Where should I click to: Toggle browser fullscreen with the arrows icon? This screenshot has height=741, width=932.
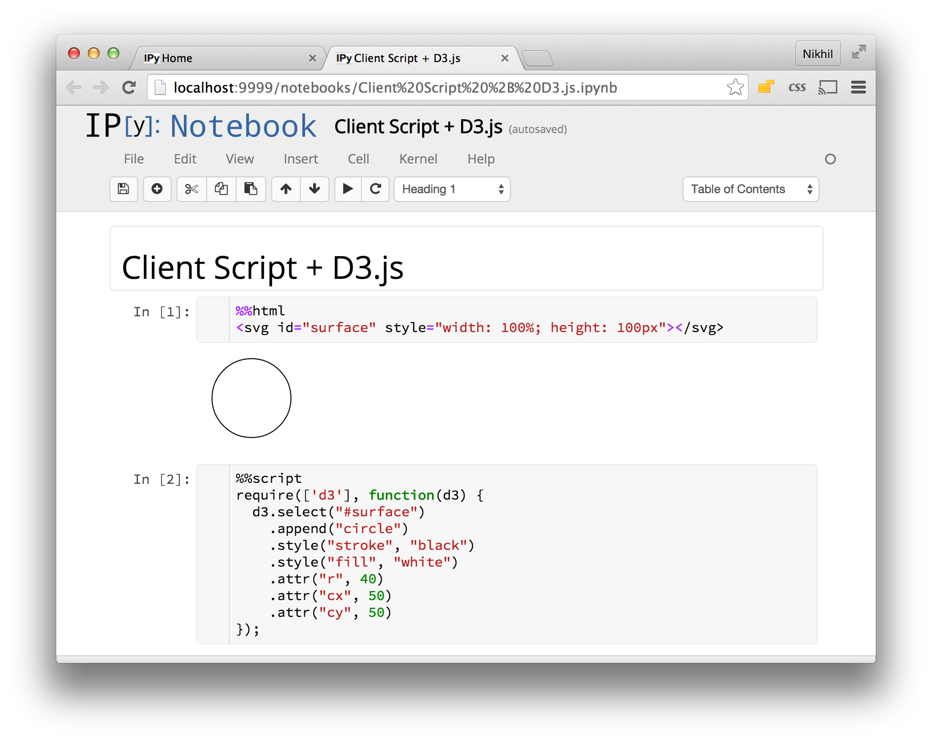tap(859, 52)
